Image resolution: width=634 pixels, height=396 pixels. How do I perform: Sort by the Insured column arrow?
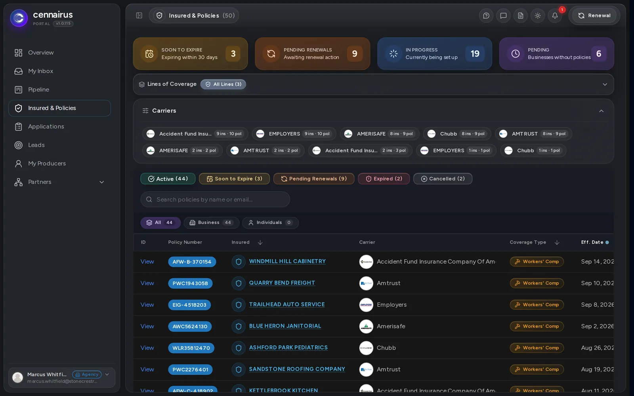tap(260, 242)
